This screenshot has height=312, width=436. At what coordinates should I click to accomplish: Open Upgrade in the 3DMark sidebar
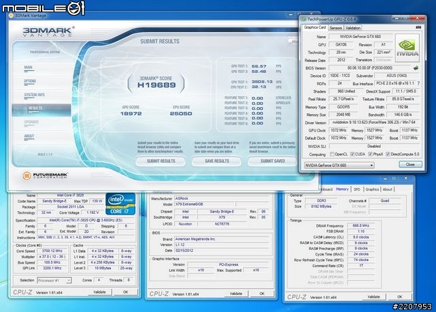coord(31,122)
